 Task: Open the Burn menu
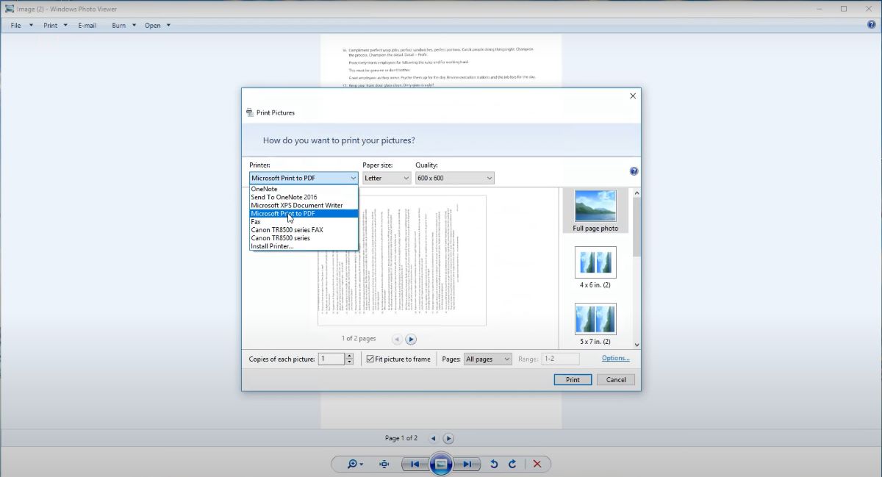pos(118,25)
